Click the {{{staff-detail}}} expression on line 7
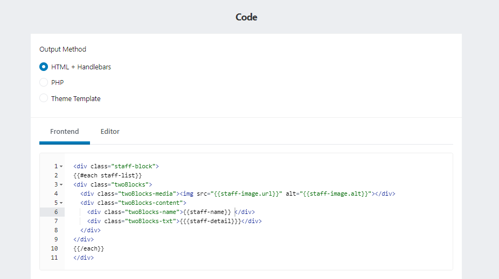This screenshot has width=499, height=279. [210, 221]
